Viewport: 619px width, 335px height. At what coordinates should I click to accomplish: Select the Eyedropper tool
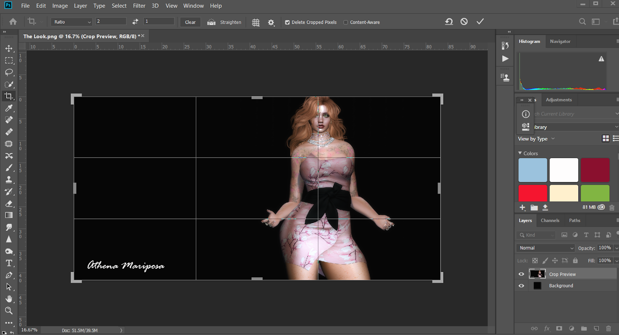click(9, 108)
